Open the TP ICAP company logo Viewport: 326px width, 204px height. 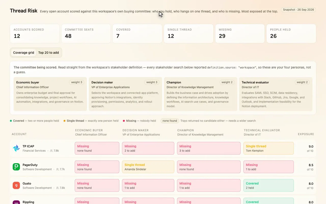16,148
